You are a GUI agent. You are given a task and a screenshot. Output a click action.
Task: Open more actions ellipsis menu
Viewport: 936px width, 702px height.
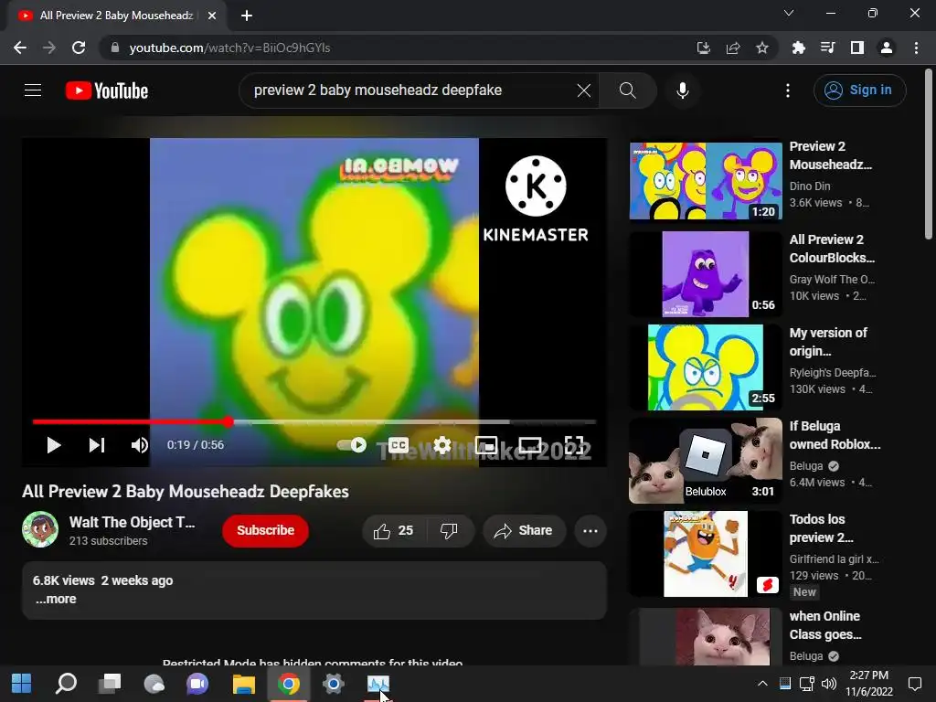590,531
